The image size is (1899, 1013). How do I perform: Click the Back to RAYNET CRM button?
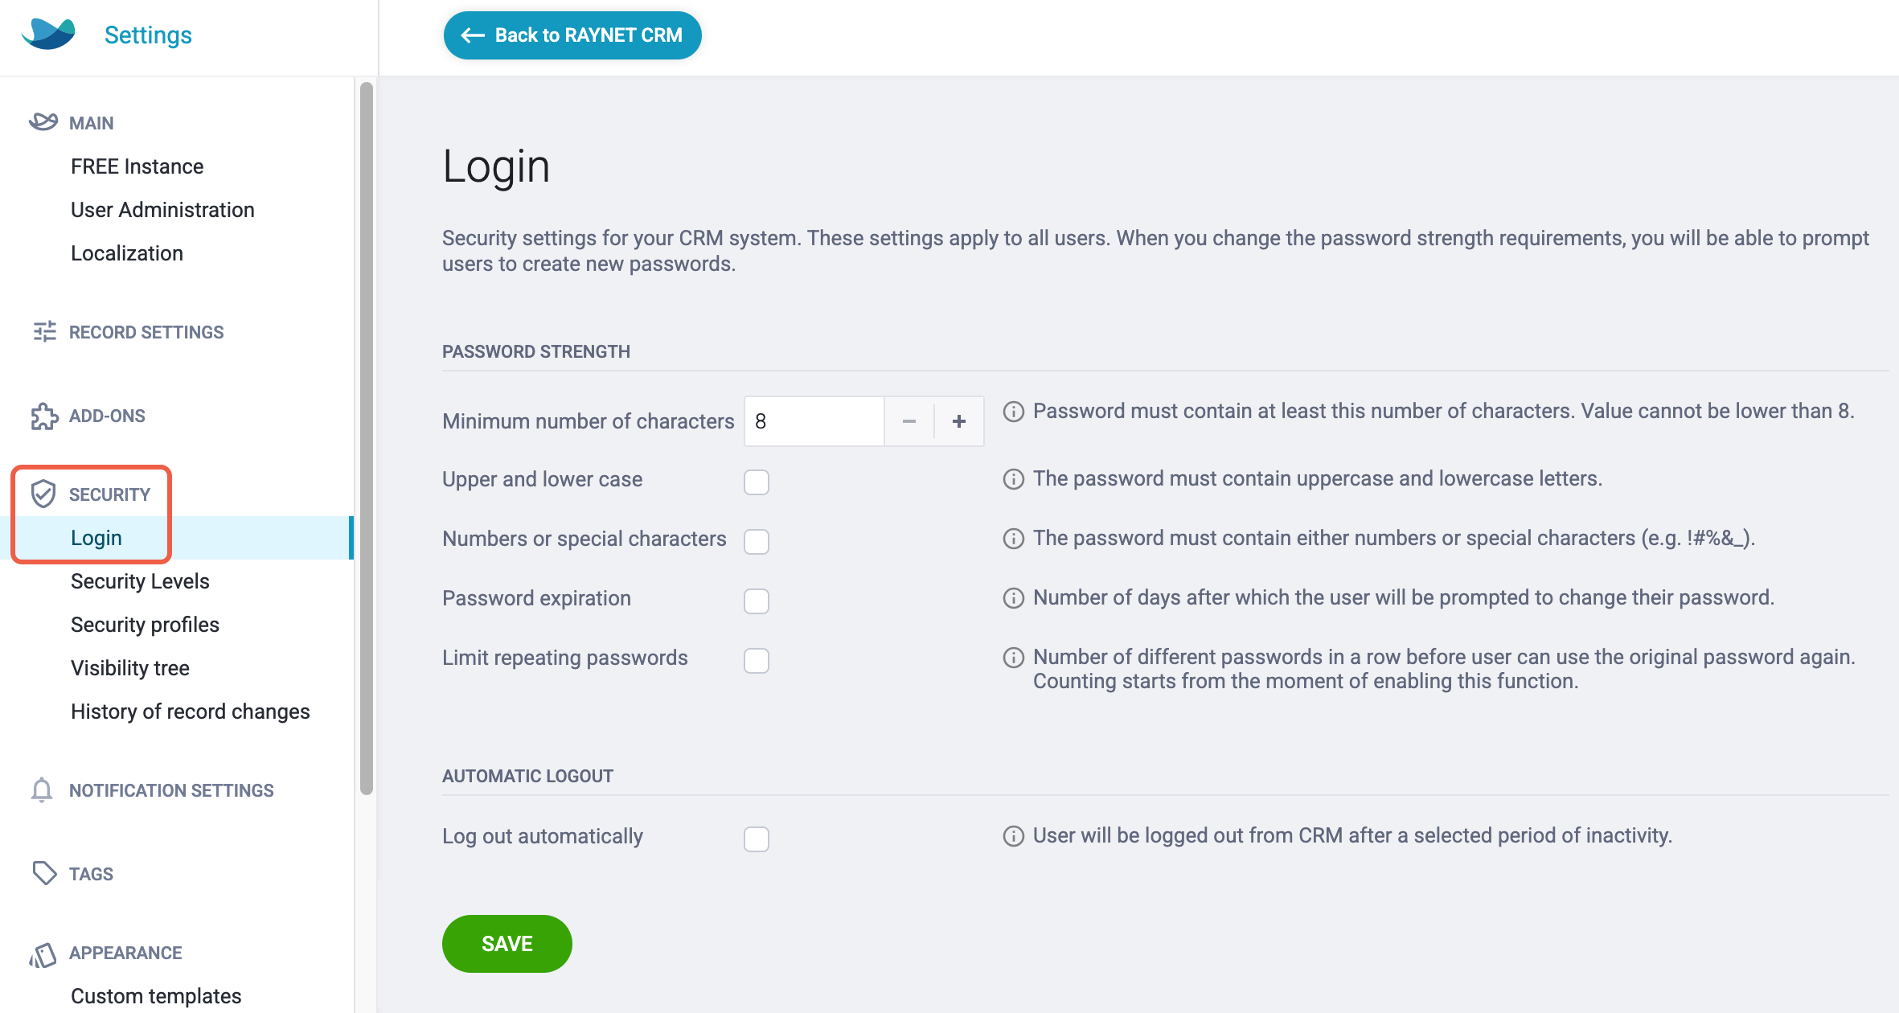pyautogui.click(x=572, y=35)
